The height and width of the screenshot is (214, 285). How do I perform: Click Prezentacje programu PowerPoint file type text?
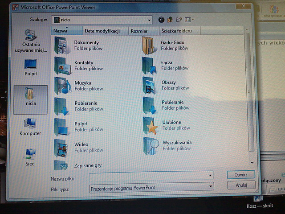point(123,188)
